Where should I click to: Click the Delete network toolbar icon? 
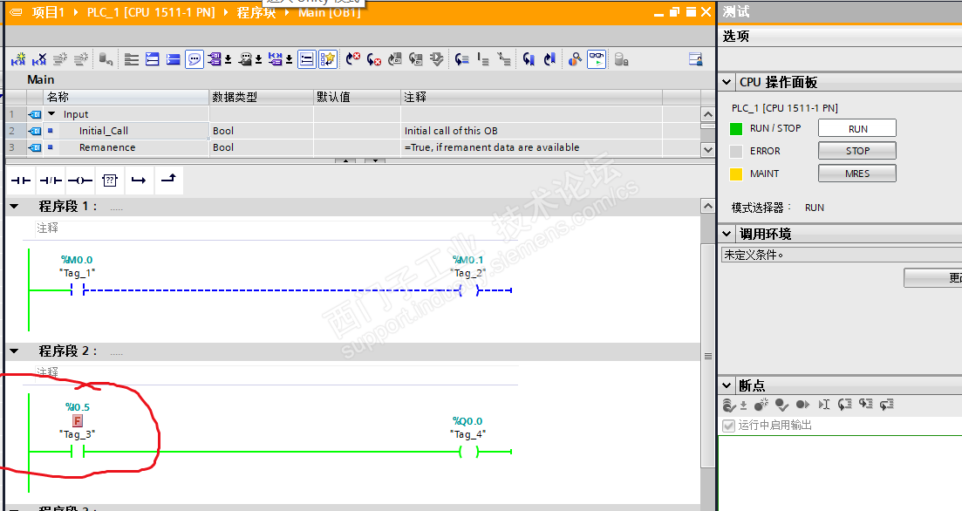tap(39, 59)
